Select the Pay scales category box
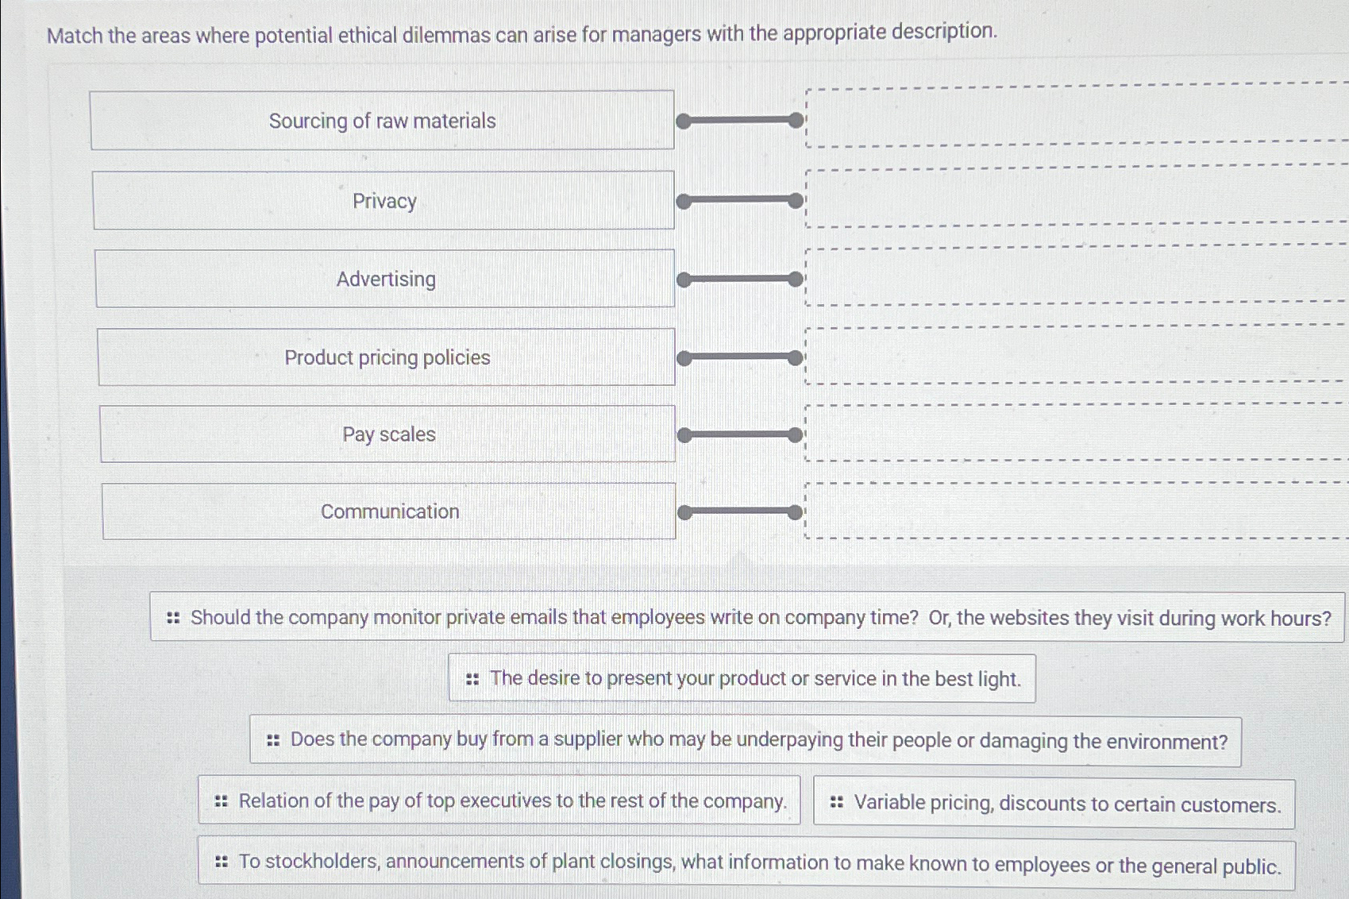Image resolution: width=1349 pixels, height=899 pixels. (388, 434)
